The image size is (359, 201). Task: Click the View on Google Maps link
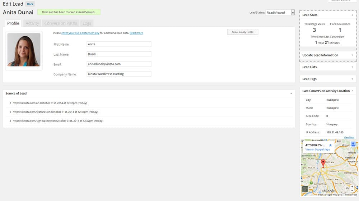[x=317, y=150]
